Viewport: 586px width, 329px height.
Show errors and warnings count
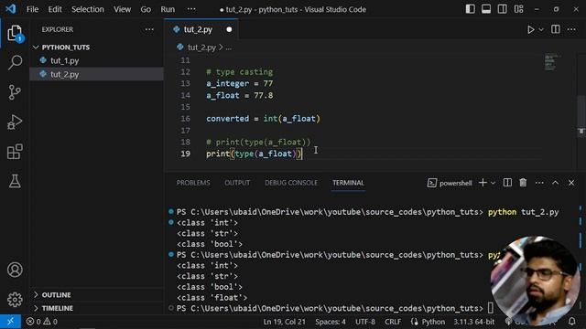pyautogui.click(x=42, y=322)
